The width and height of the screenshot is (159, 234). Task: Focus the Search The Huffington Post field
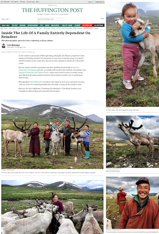(51, 19)
